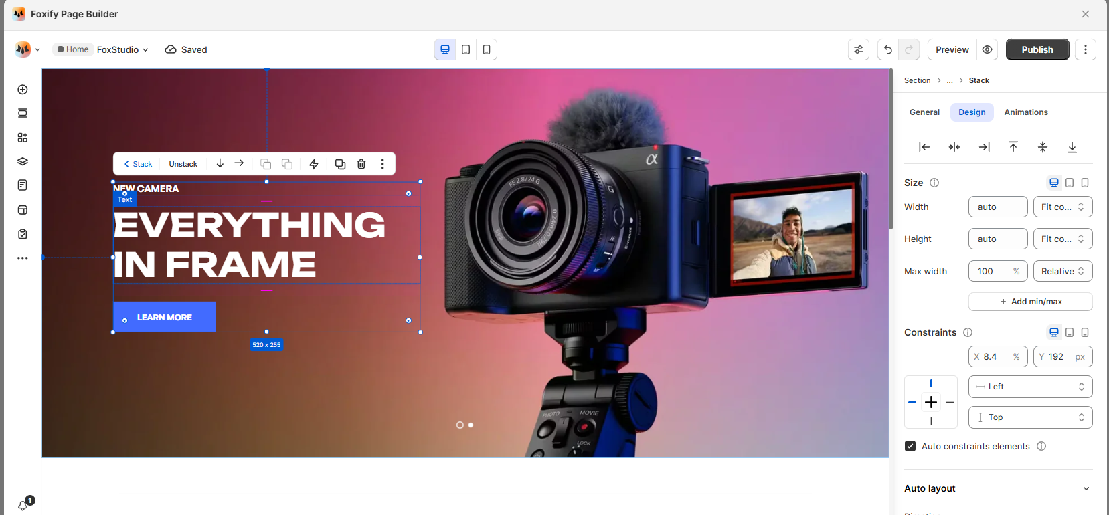The height and width of the screenshot is (515, 1109).
Task: Click the Saved cloud status
Action: pos(186,49)
